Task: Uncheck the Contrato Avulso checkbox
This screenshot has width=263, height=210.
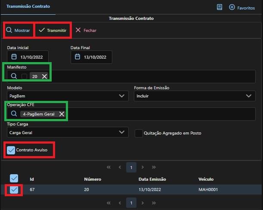Action: coord(11,150)
